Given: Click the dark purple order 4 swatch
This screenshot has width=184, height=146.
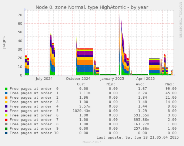Looking at the screenshot, I should (6, 106).
